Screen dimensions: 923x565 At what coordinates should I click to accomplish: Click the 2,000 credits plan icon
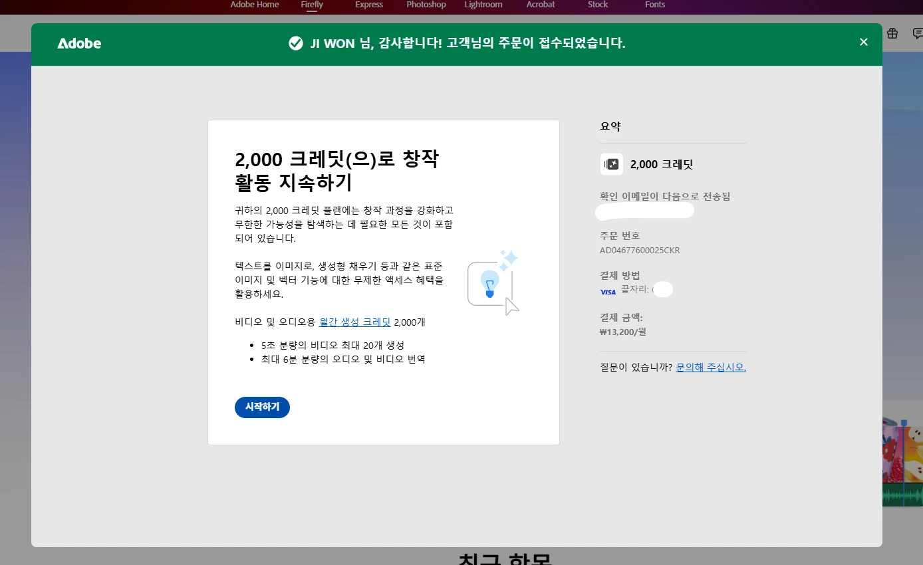[611, 164]
